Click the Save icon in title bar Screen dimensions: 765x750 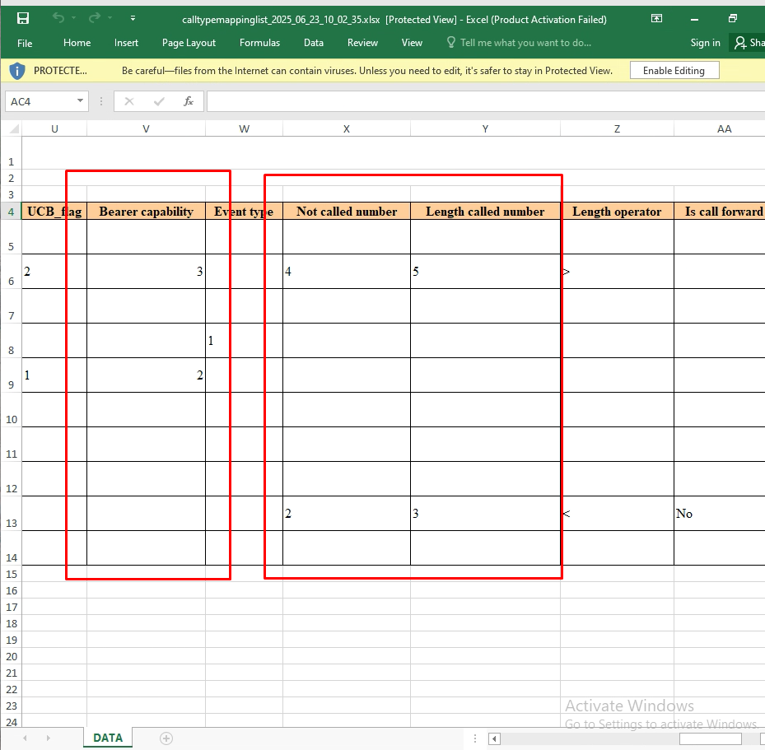tap(23, 18)
